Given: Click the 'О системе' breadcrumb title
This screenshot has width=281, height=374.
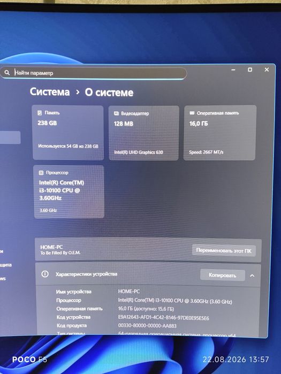Looking at the screenshot, I should [x=109, y=93].
